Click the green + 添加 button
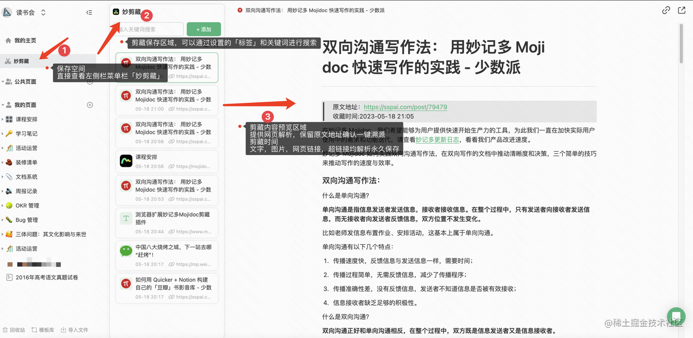Viewport: 693px width, 338px height. point(204,29)
